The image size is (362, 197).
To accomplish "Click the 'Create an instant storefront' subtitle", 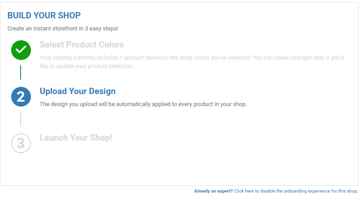I will pos(63,29).
